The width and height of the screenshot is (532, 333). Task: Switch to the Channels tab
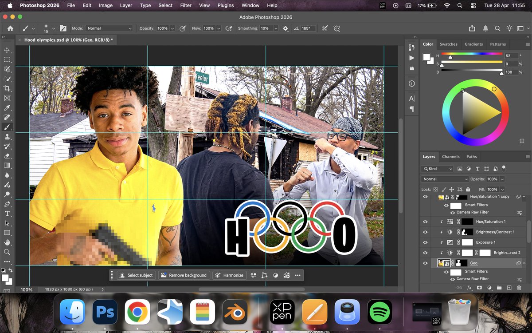[450, 157]
